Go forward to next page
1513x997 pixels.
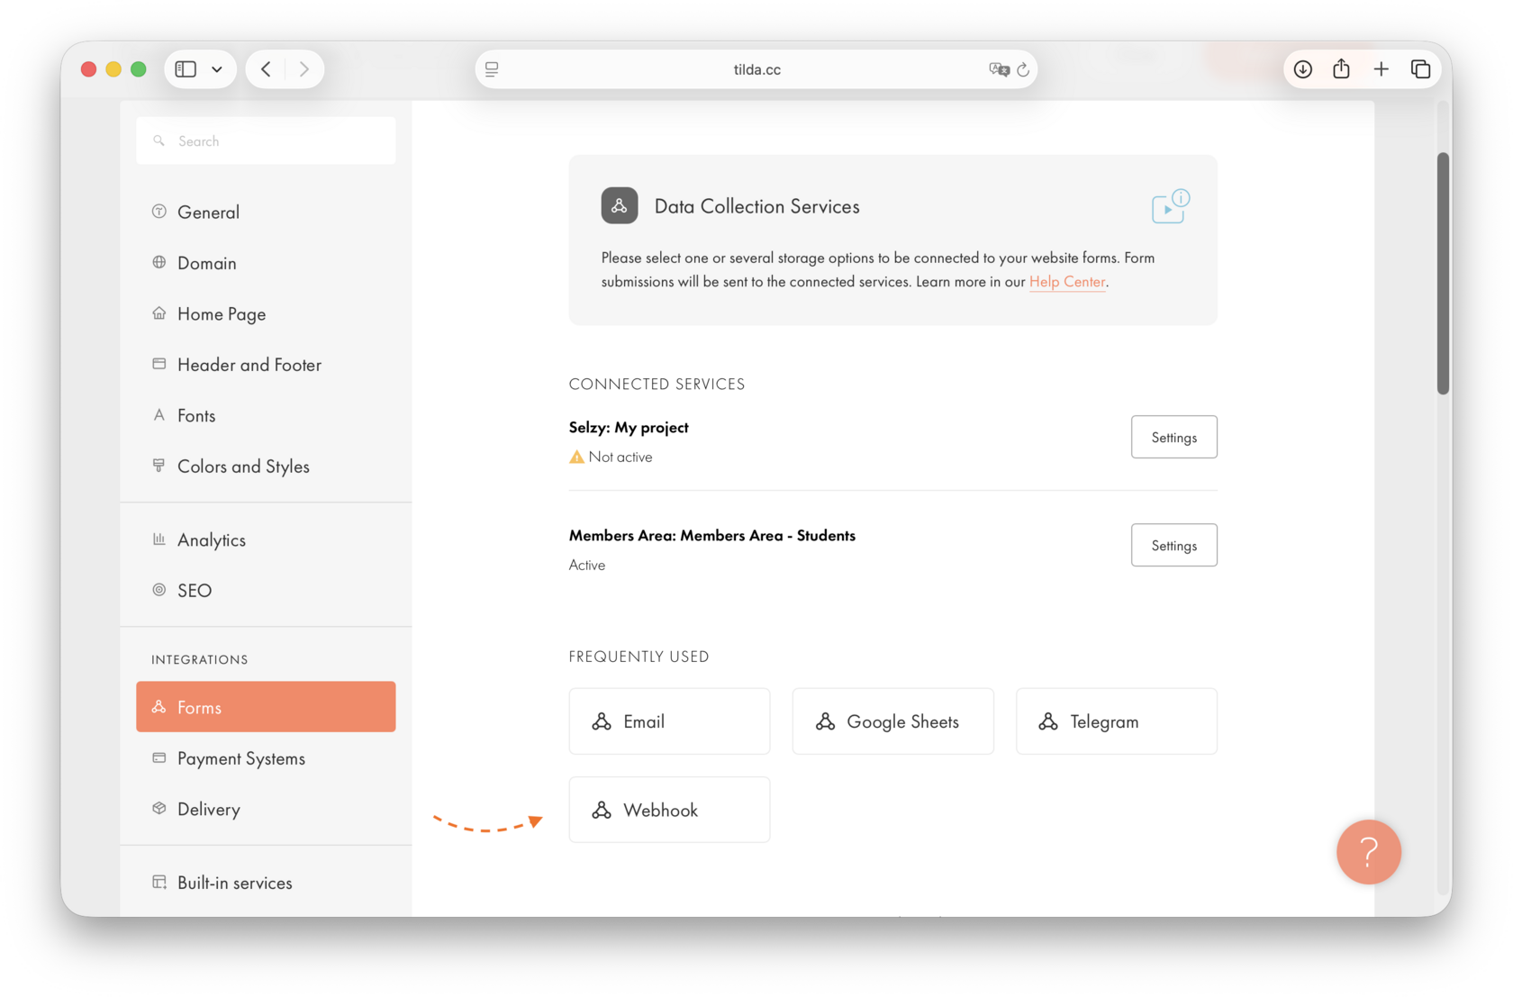pyautogui.click(x=304, y=69)
